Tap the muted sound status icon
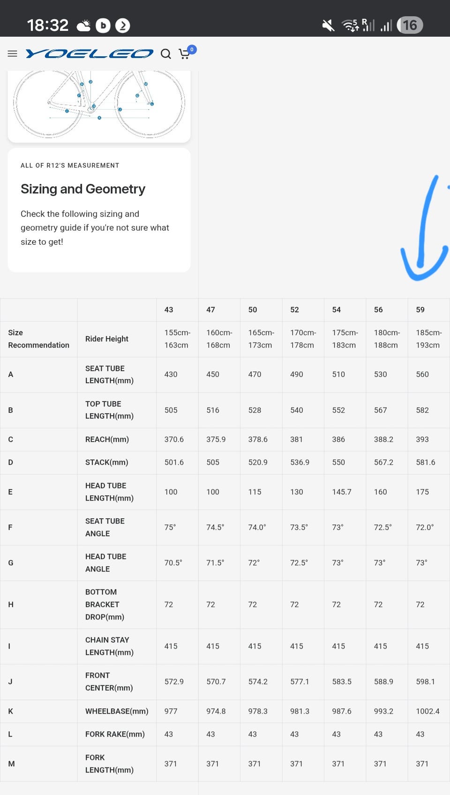The image size is (450, 795). point(328,25)
